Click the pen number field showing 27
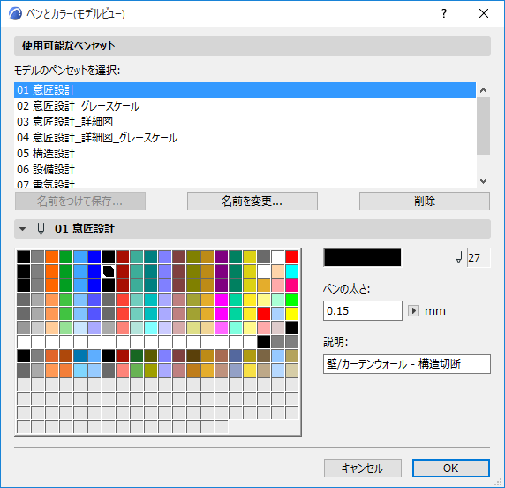The width and height of the screenshot is (505, 488). (479, 257)
